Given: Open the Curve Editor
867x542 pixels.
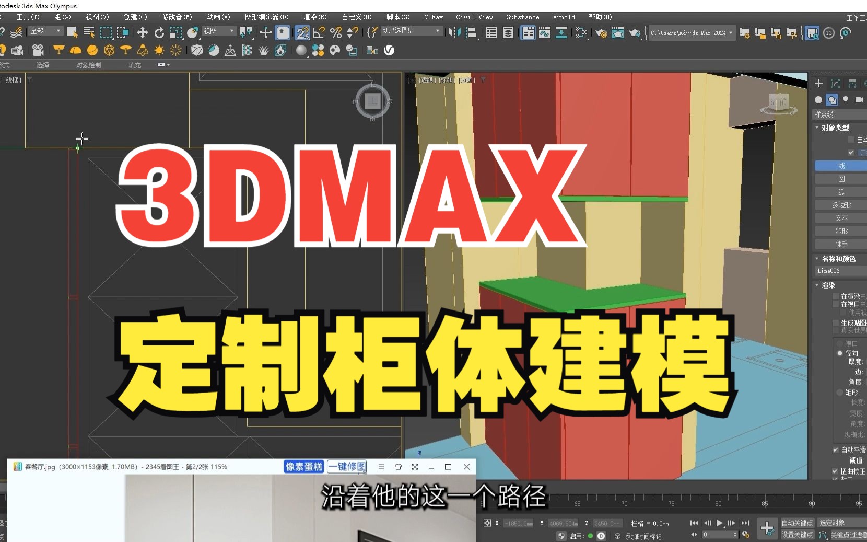Looking at the screenshot, I should click(545, 32).
